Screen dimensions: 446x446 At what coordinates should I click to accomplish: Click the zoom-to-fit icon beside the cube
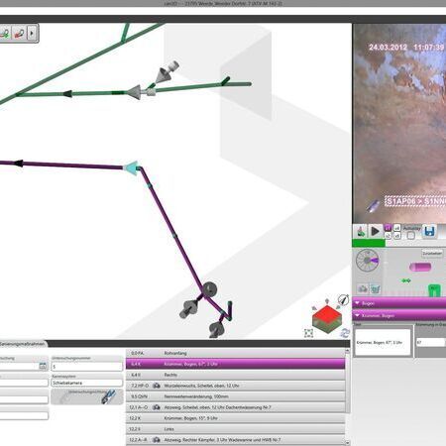click(x=308, y=333)
